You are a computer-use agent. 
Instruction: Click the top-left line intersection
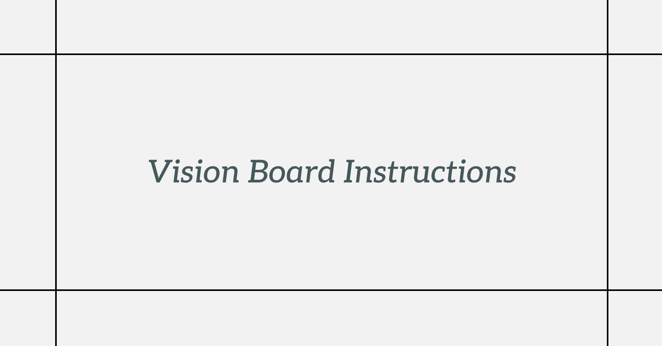point(56,54)
